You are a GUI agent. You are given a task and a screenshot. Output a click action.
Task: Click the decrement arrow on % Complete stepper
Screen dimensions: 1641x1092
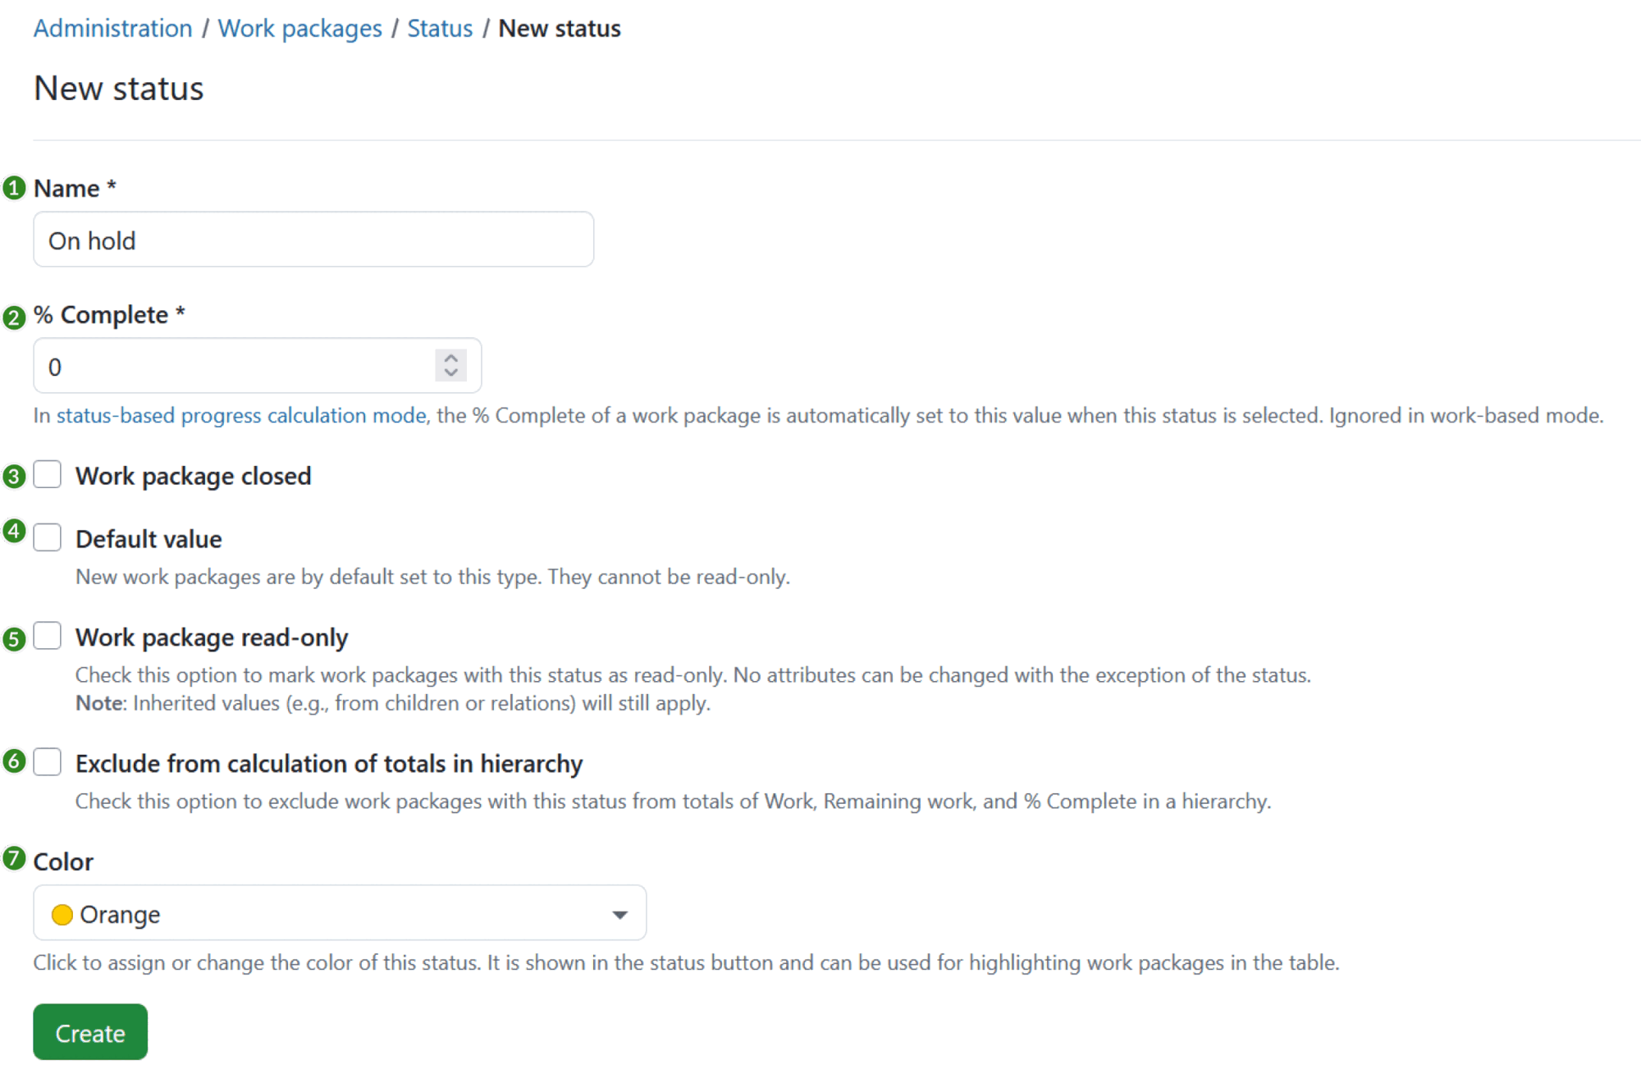[x=450, y=374]
